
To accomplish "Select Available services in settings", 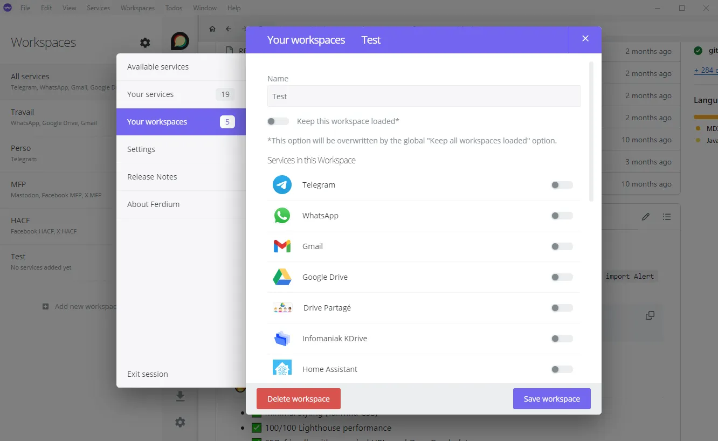I will [181, 67].
